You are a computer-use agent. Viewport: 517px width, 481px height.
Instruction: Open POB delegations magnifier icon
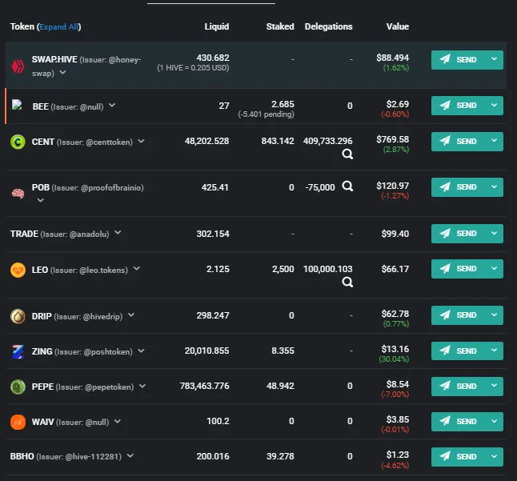click(347, 186)
